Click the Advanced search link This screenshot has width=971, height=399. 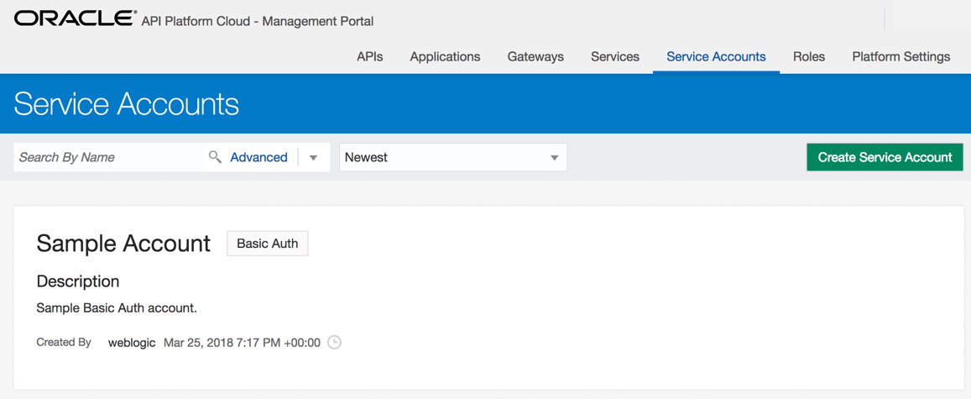point(258,157)
